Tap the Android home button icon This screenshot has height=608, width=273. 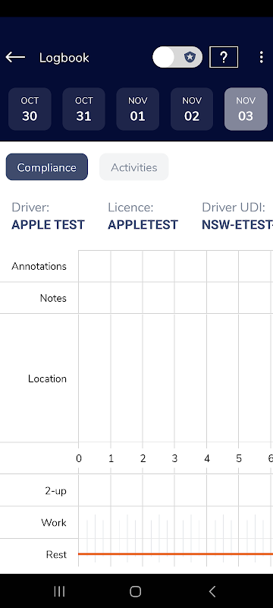[135, 591]
